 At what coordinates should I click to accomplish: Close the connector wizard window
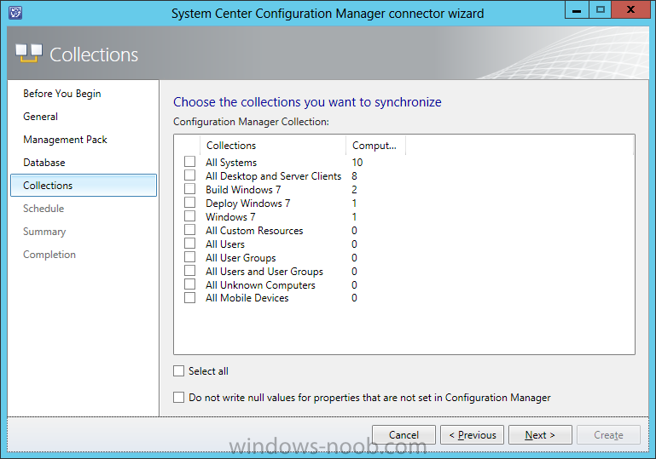(630, 9)
